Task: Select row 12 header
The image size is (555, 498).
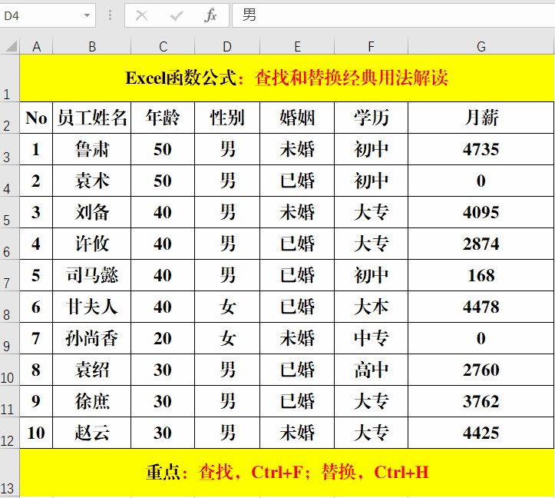Action: click(9, 433)
